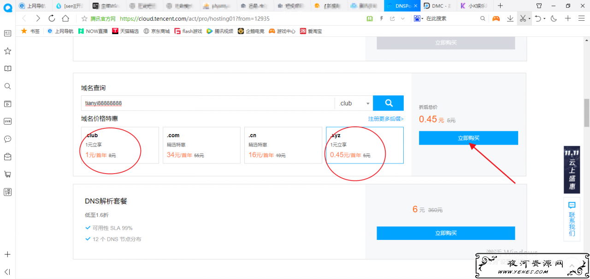Viewport: 590px width, 279px height.
Task: Open a new tab with plus button
Action: 501,6
